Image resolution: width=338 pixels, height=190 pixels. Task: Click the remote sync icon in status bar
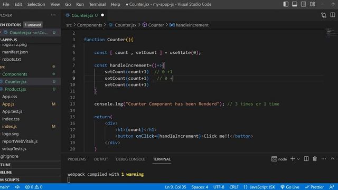coord(17,187)
